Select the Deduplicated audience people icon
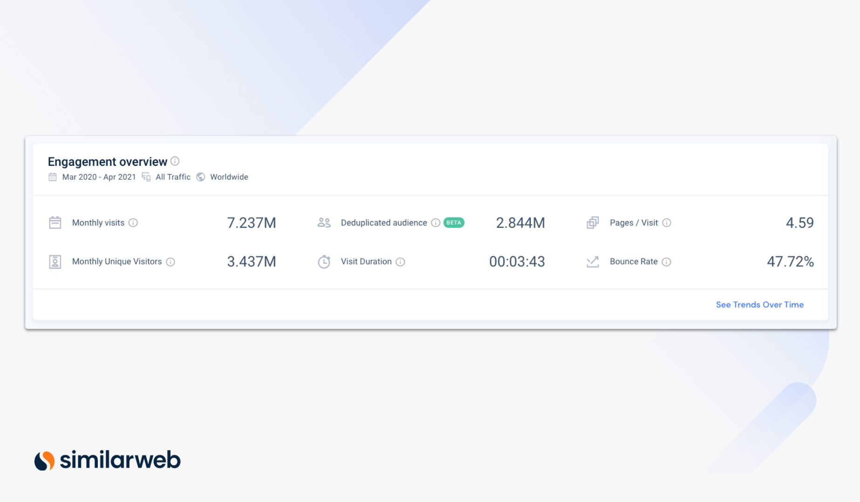860x502 pixels. [324, 223]
